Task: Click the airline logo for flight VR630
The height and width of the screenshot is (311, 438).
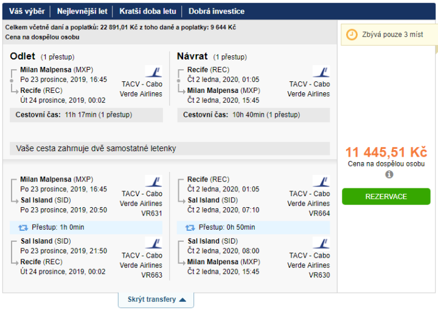Action: point(321,244)
